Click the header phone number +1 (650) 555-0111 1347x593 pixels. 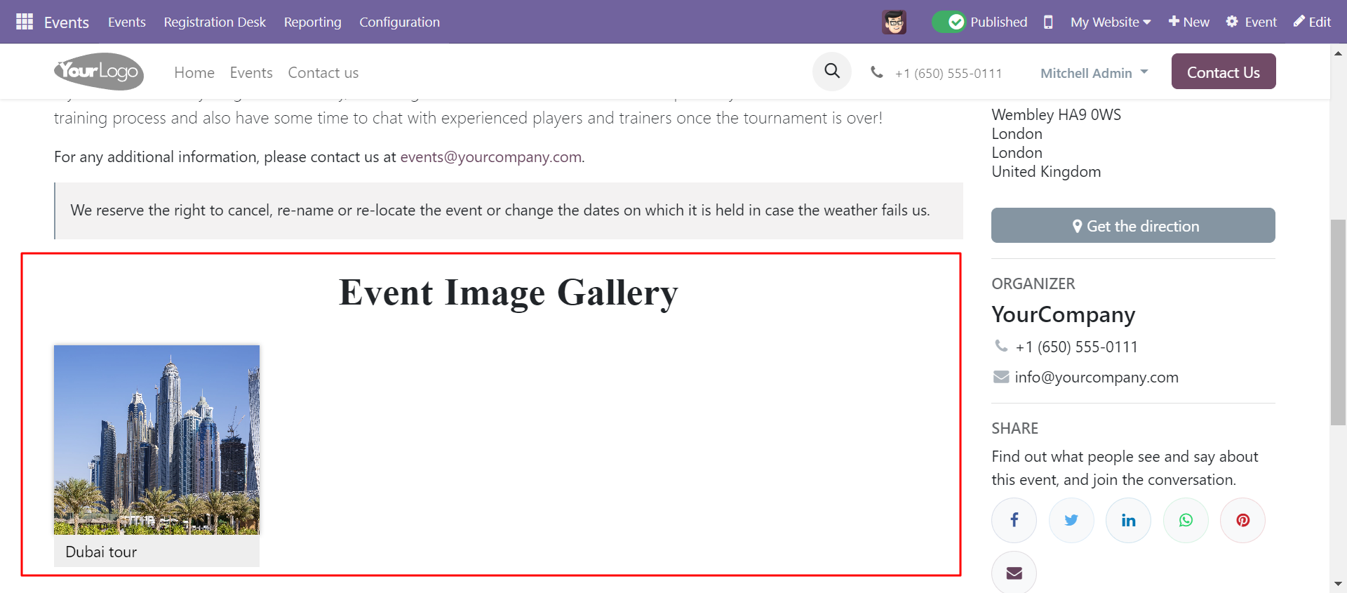(x=949, y=73)
